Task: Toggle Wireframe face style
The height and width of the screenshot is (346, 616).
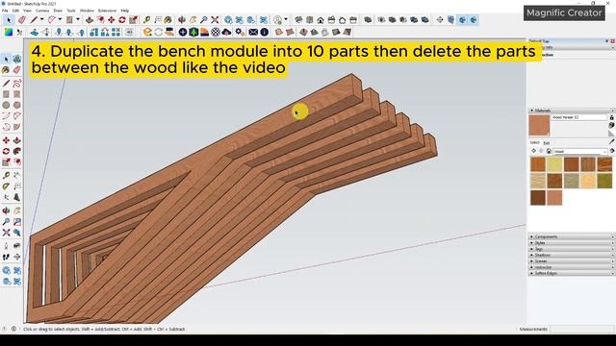Action: tap(381, 19)
